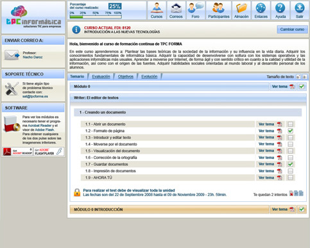Switch to the Evolución tab

pyautogui.click(x=150, y=76)
